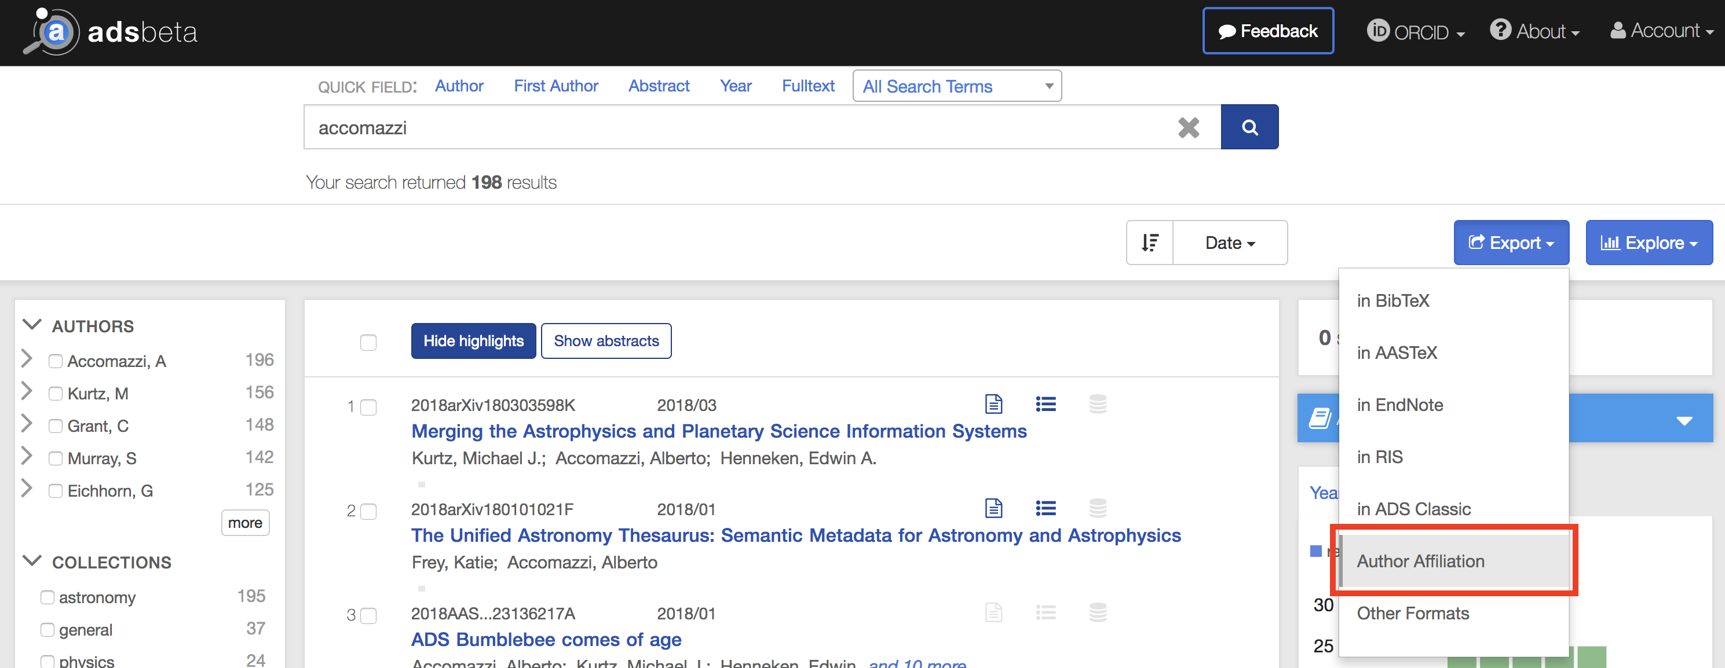Viewport: 1725px width, 668px height.
Task: Click the Hide highlights button
Action: 473,341
